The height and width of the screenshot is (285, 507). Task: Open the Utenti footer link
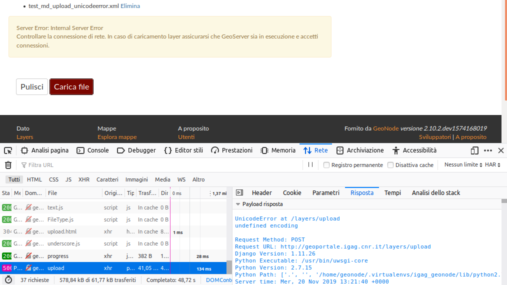(186, 137)
